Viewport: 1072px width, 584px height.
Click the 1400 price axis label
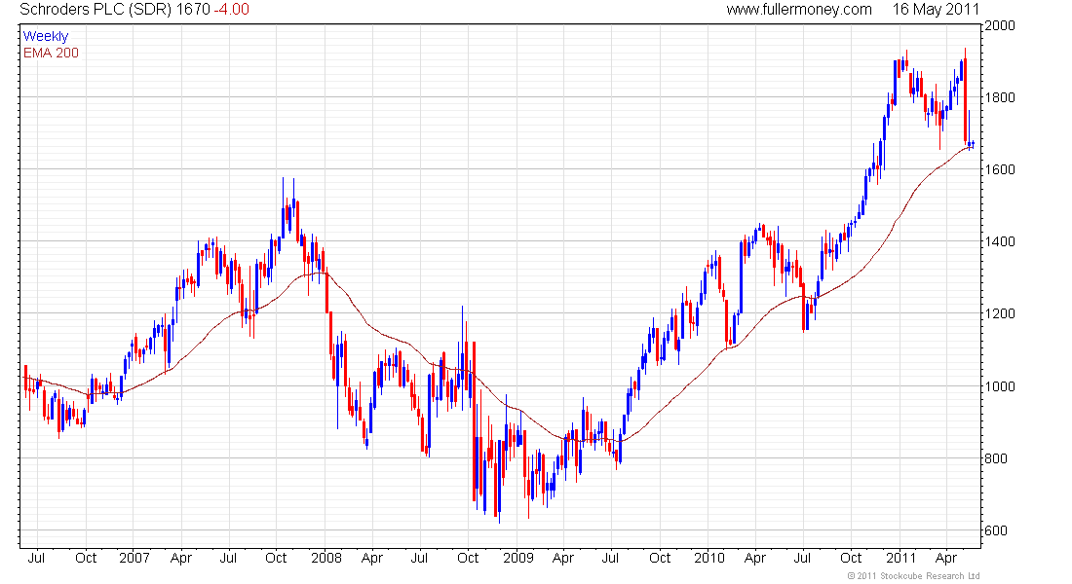click(1000, 241)
